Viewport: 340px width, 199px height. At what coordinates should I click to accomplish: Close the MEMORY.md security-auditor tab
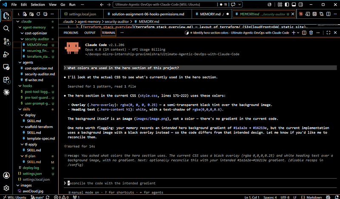(293, 14)
